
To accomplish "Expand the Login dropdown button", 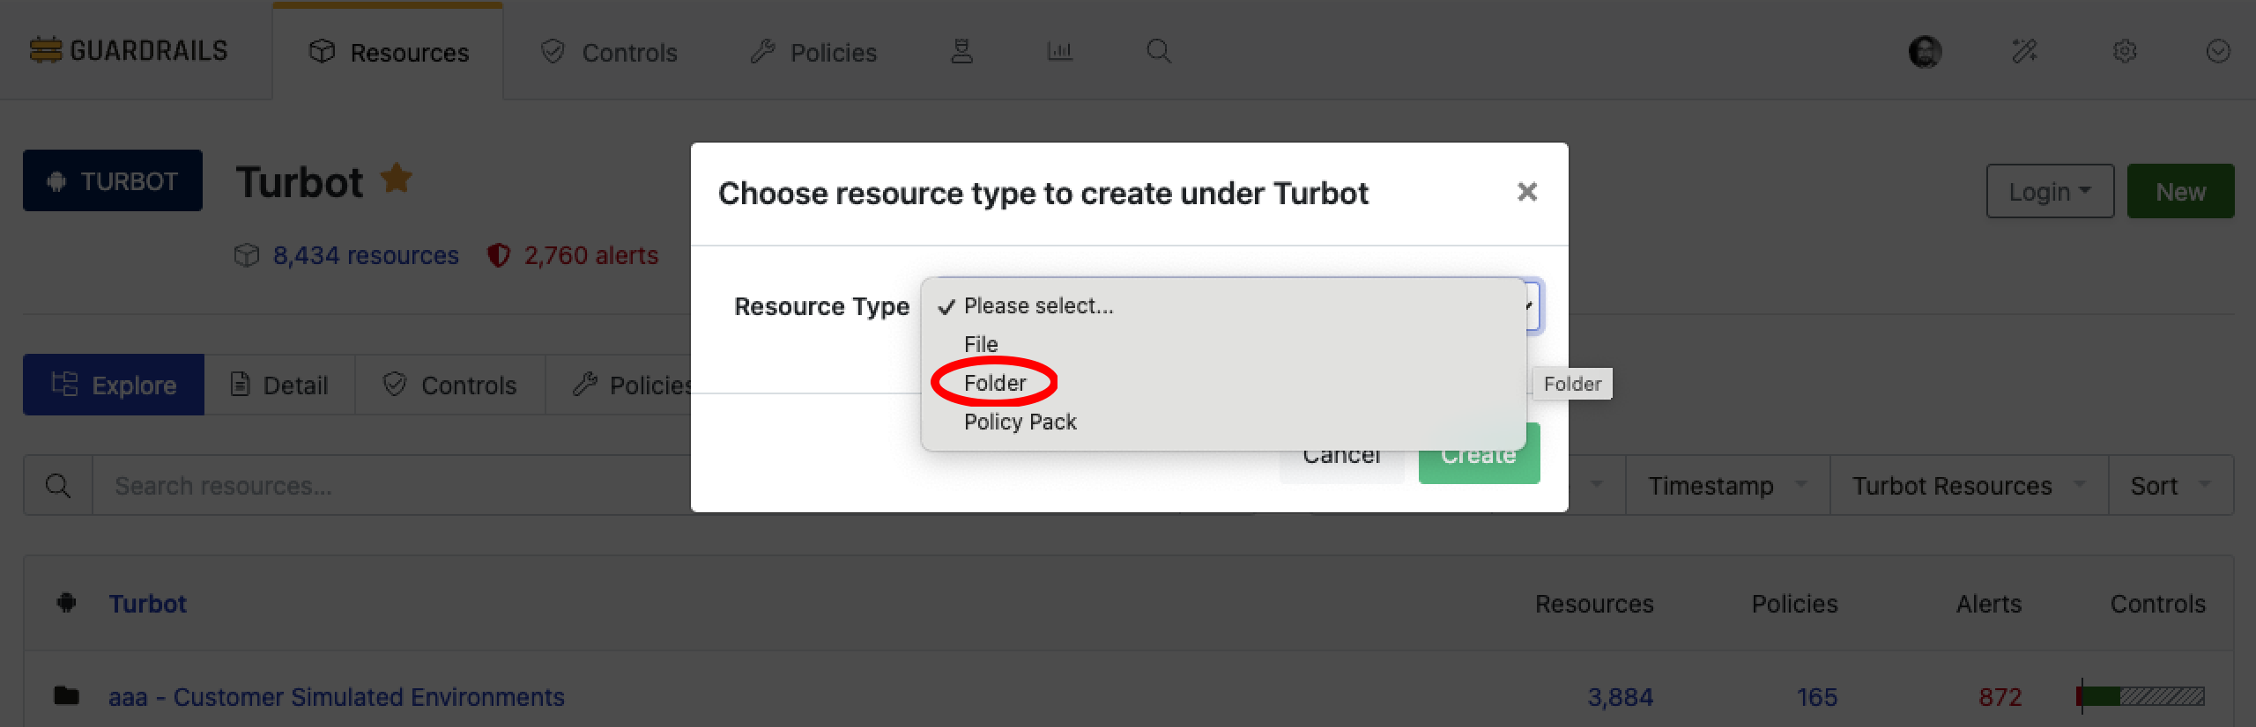I will [2050, 191].
